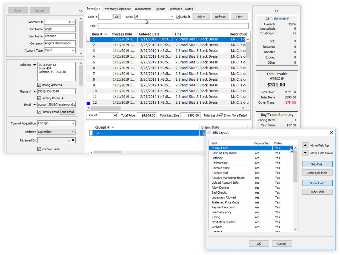Open the Form of Acquisition dropdown

pos(56,123)
